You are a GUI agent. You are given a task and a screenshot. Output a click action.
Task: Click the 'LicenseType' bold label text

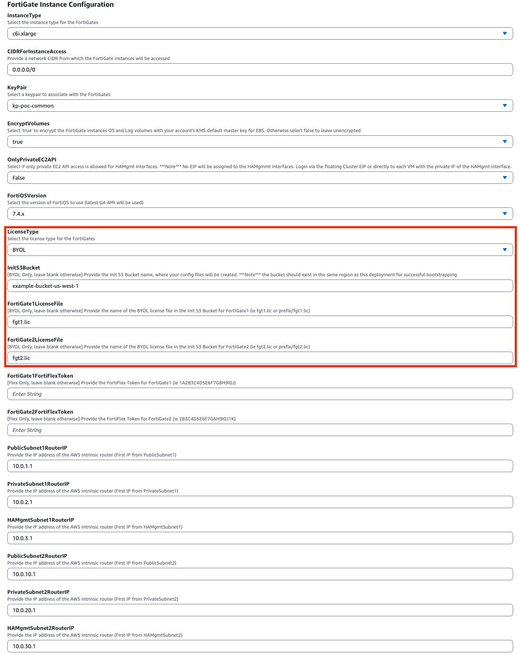[x=23, y=232]
